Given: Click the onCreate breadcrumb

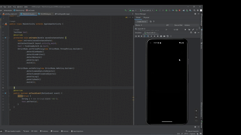Looking at the screenshot, I should (x=30, y=10).
